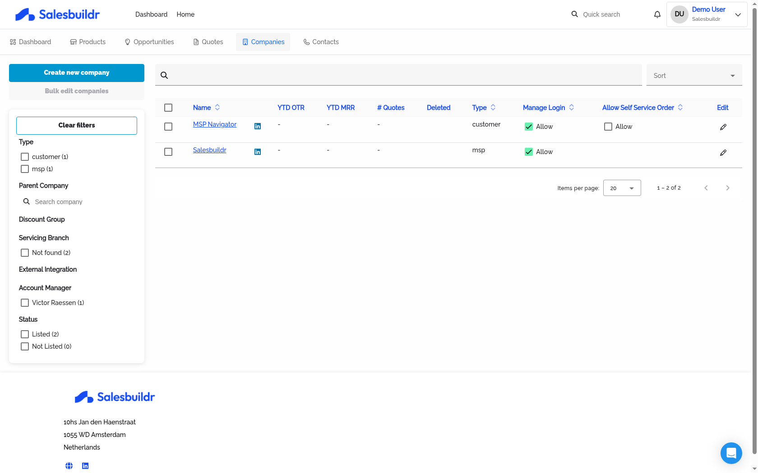Click the YTD OTR column header
Screen dimensions: 758x473
tap(291, 108)
